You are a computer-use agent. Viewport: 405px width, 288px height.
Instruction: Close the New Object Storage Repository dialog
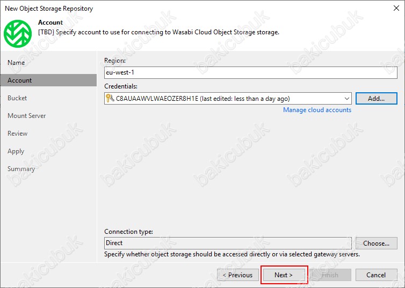(396, 8)
